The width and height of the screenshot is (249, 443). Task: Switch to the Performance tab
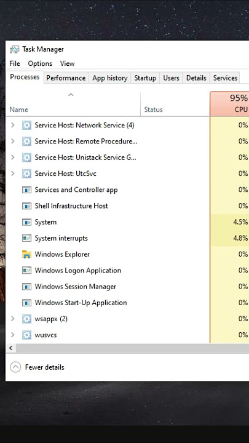point(66,78)
